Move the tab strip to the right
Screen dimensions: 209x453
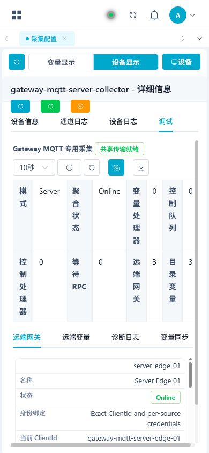coord(183,39)
